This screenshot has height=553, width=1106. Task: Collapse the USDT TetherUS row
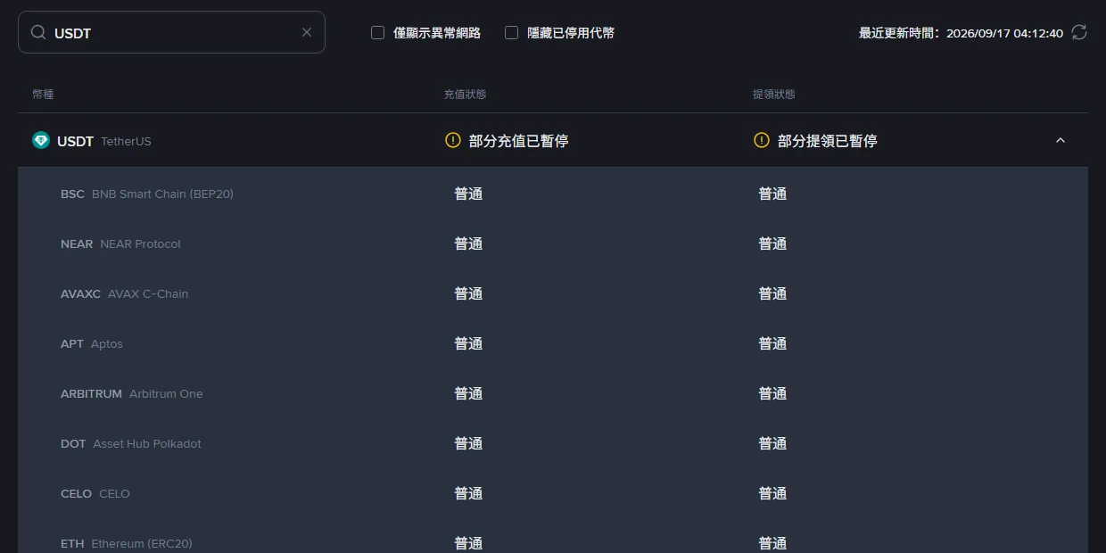(x=1061, y=140)
